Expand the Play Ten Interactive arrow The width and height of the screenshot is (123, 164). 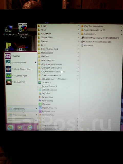point(122,27)
